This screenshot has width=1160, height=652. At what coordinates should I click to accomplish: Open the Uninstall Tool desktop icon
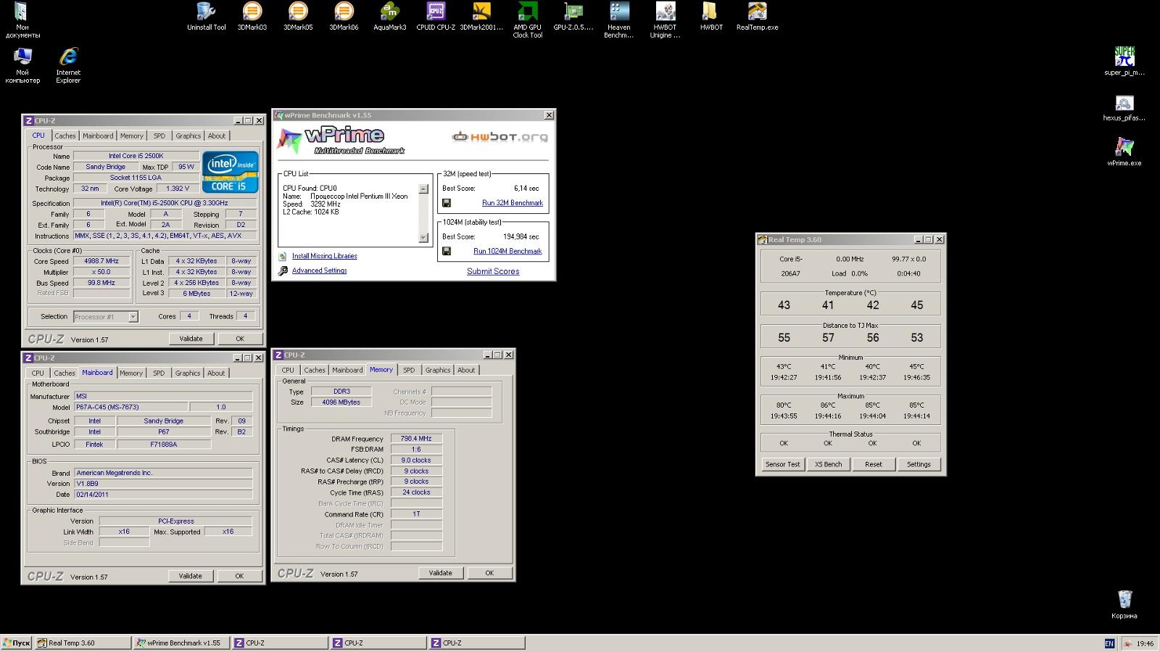206,16
